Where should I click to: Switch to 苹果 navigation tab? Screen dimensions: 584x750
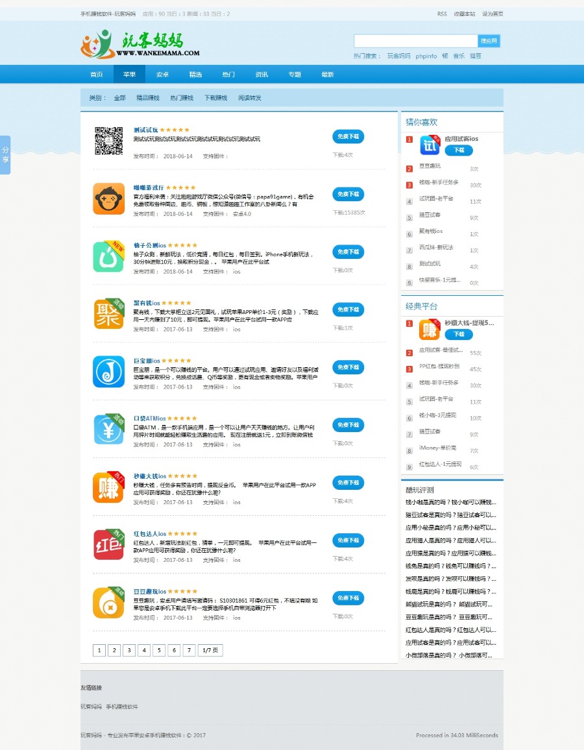[x=130, y=75]
